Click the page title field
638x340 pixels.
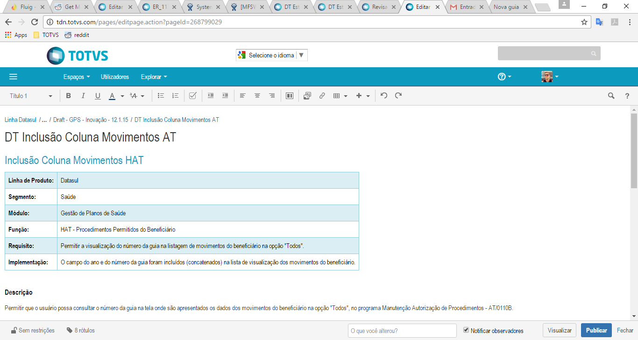[x=90, y=137]
